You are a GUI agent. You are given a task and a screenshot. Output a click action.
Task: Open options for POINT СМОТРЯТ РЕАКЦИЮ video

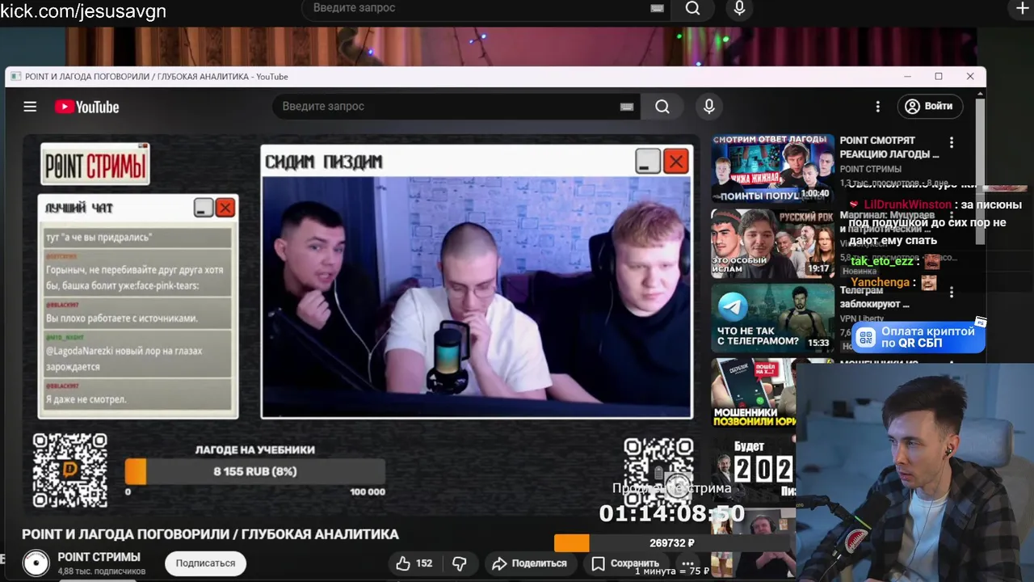click(952, 142)
